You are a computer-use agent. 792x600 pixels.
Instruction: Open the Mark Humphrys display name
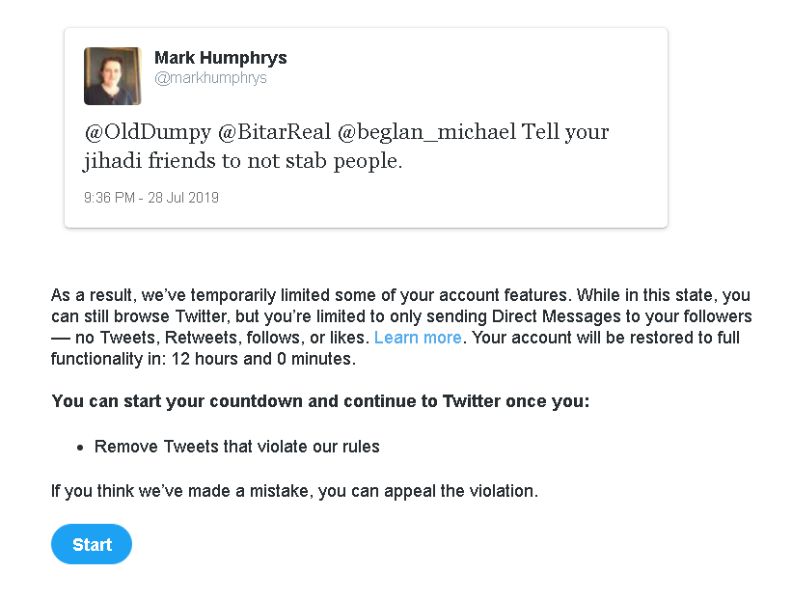point(220,58)
